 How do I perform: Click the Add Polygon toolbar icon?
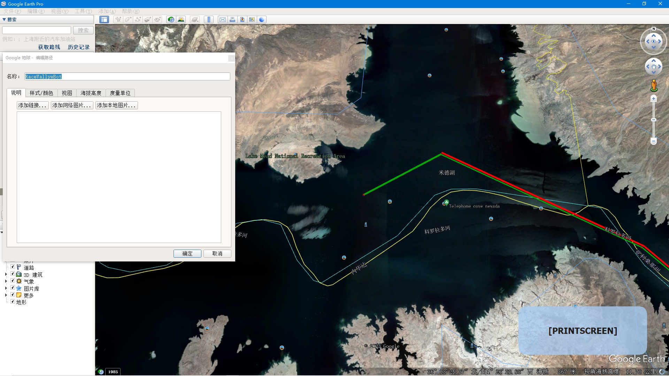(128, 19)
